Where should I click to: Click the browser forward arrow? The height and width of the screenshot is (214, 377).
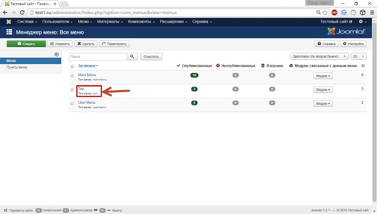coord(14,13)
